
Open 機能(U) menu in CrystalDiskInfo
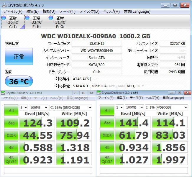tap(49, 12)
